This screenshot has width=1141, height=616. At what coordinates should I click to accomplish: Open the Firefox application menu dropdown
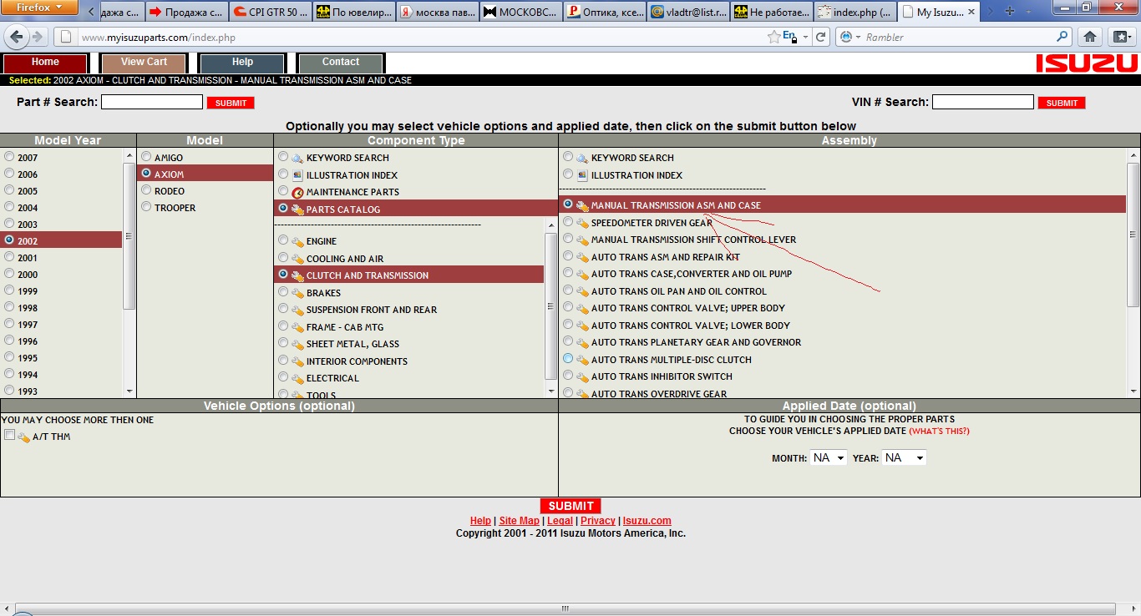(39, 8)
